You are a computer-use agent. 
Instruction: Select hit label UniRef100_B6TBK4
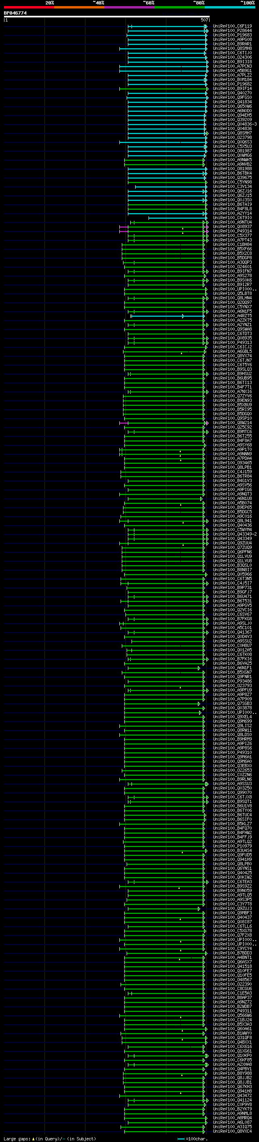point(232,173)
